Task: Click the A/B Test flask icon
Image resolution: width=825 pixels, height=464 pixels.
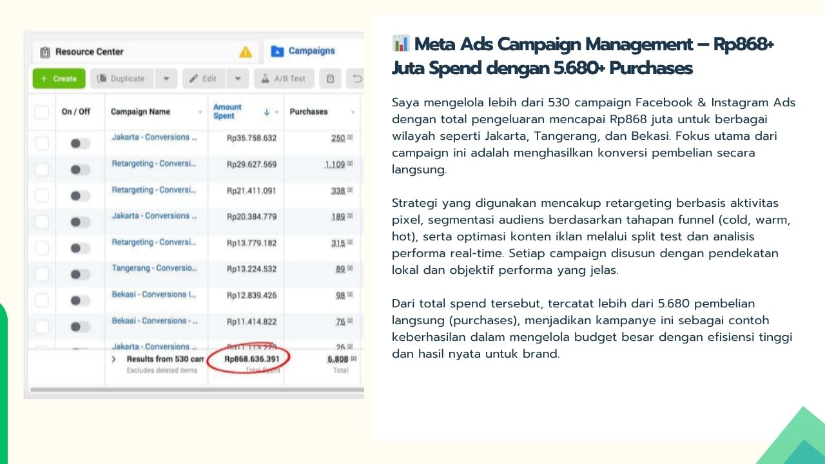Action: click(265, 79)
